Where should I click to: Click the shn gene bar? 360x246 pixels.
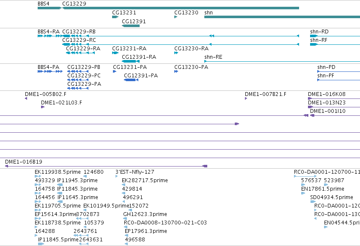coord(282,17)
